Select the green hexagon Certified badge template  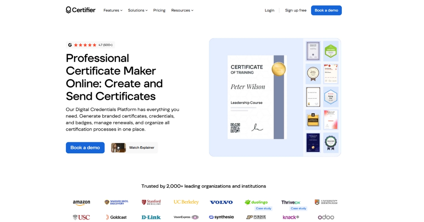331,51
